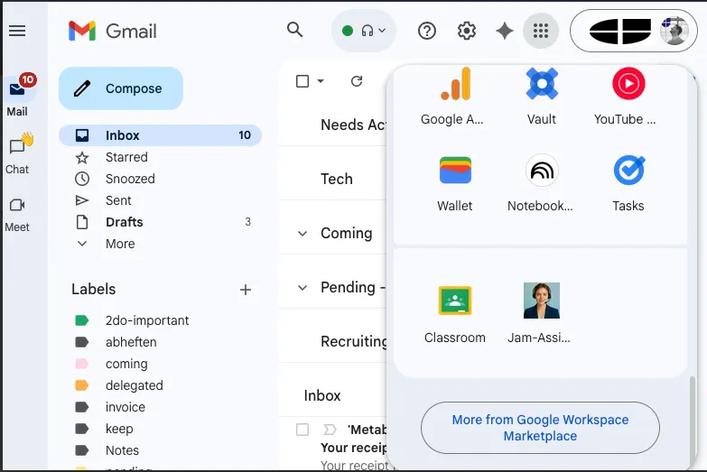Open the main menu hamburger icon
707x472 pixels.
(x=17, y=31)
